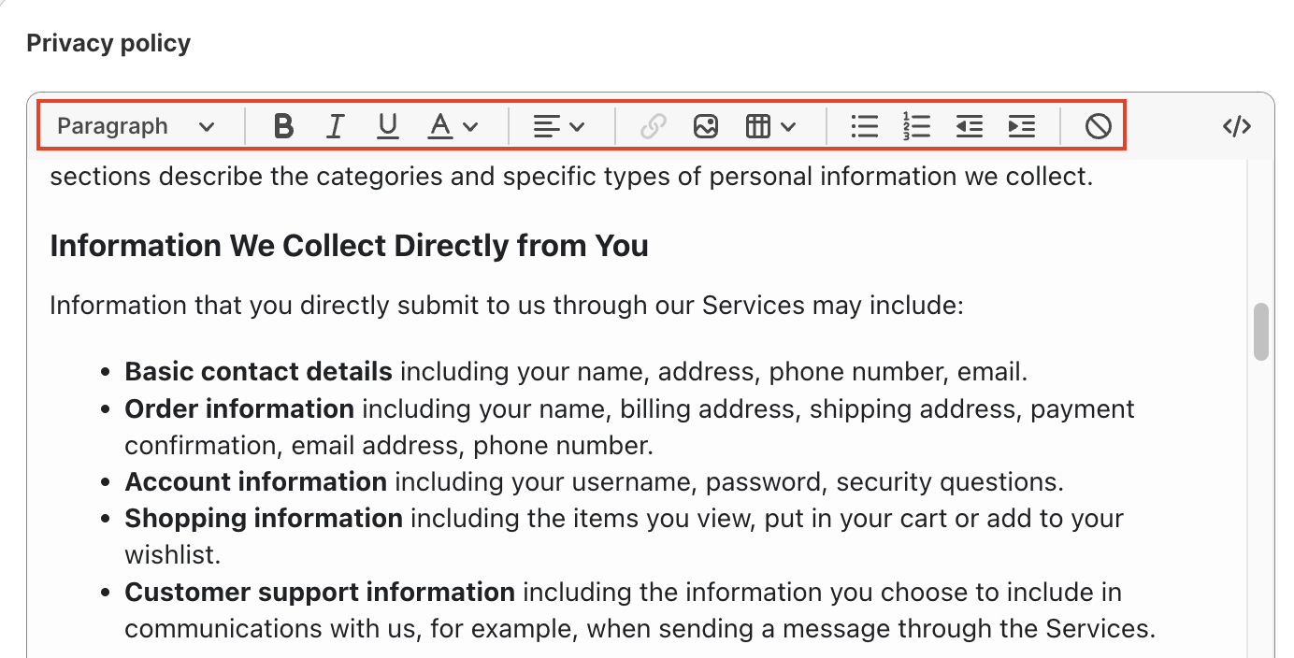The height and width of the screenshot is (658, 1294).
Task: Click the editor's vertical scrollbar thumb
Action: coord(1261,332)
